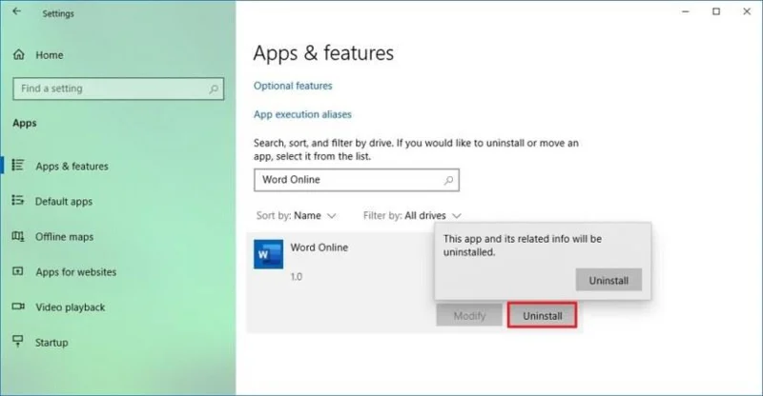Open Startup section
The height and width of the screenshot is (396, 763).
[x=52, y=343]
